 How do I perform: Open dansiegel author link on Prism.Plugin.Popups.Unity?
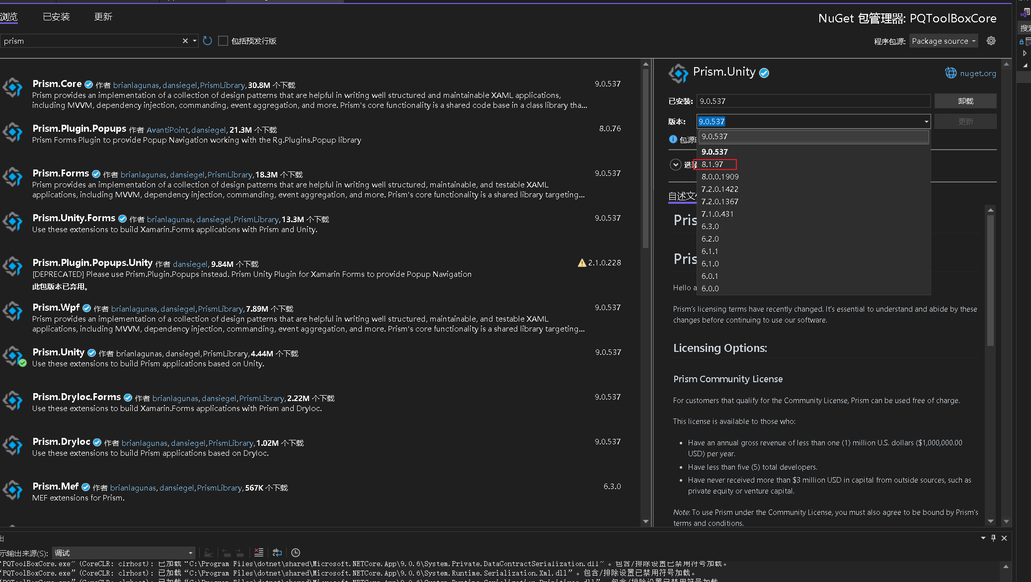(190, 264)
